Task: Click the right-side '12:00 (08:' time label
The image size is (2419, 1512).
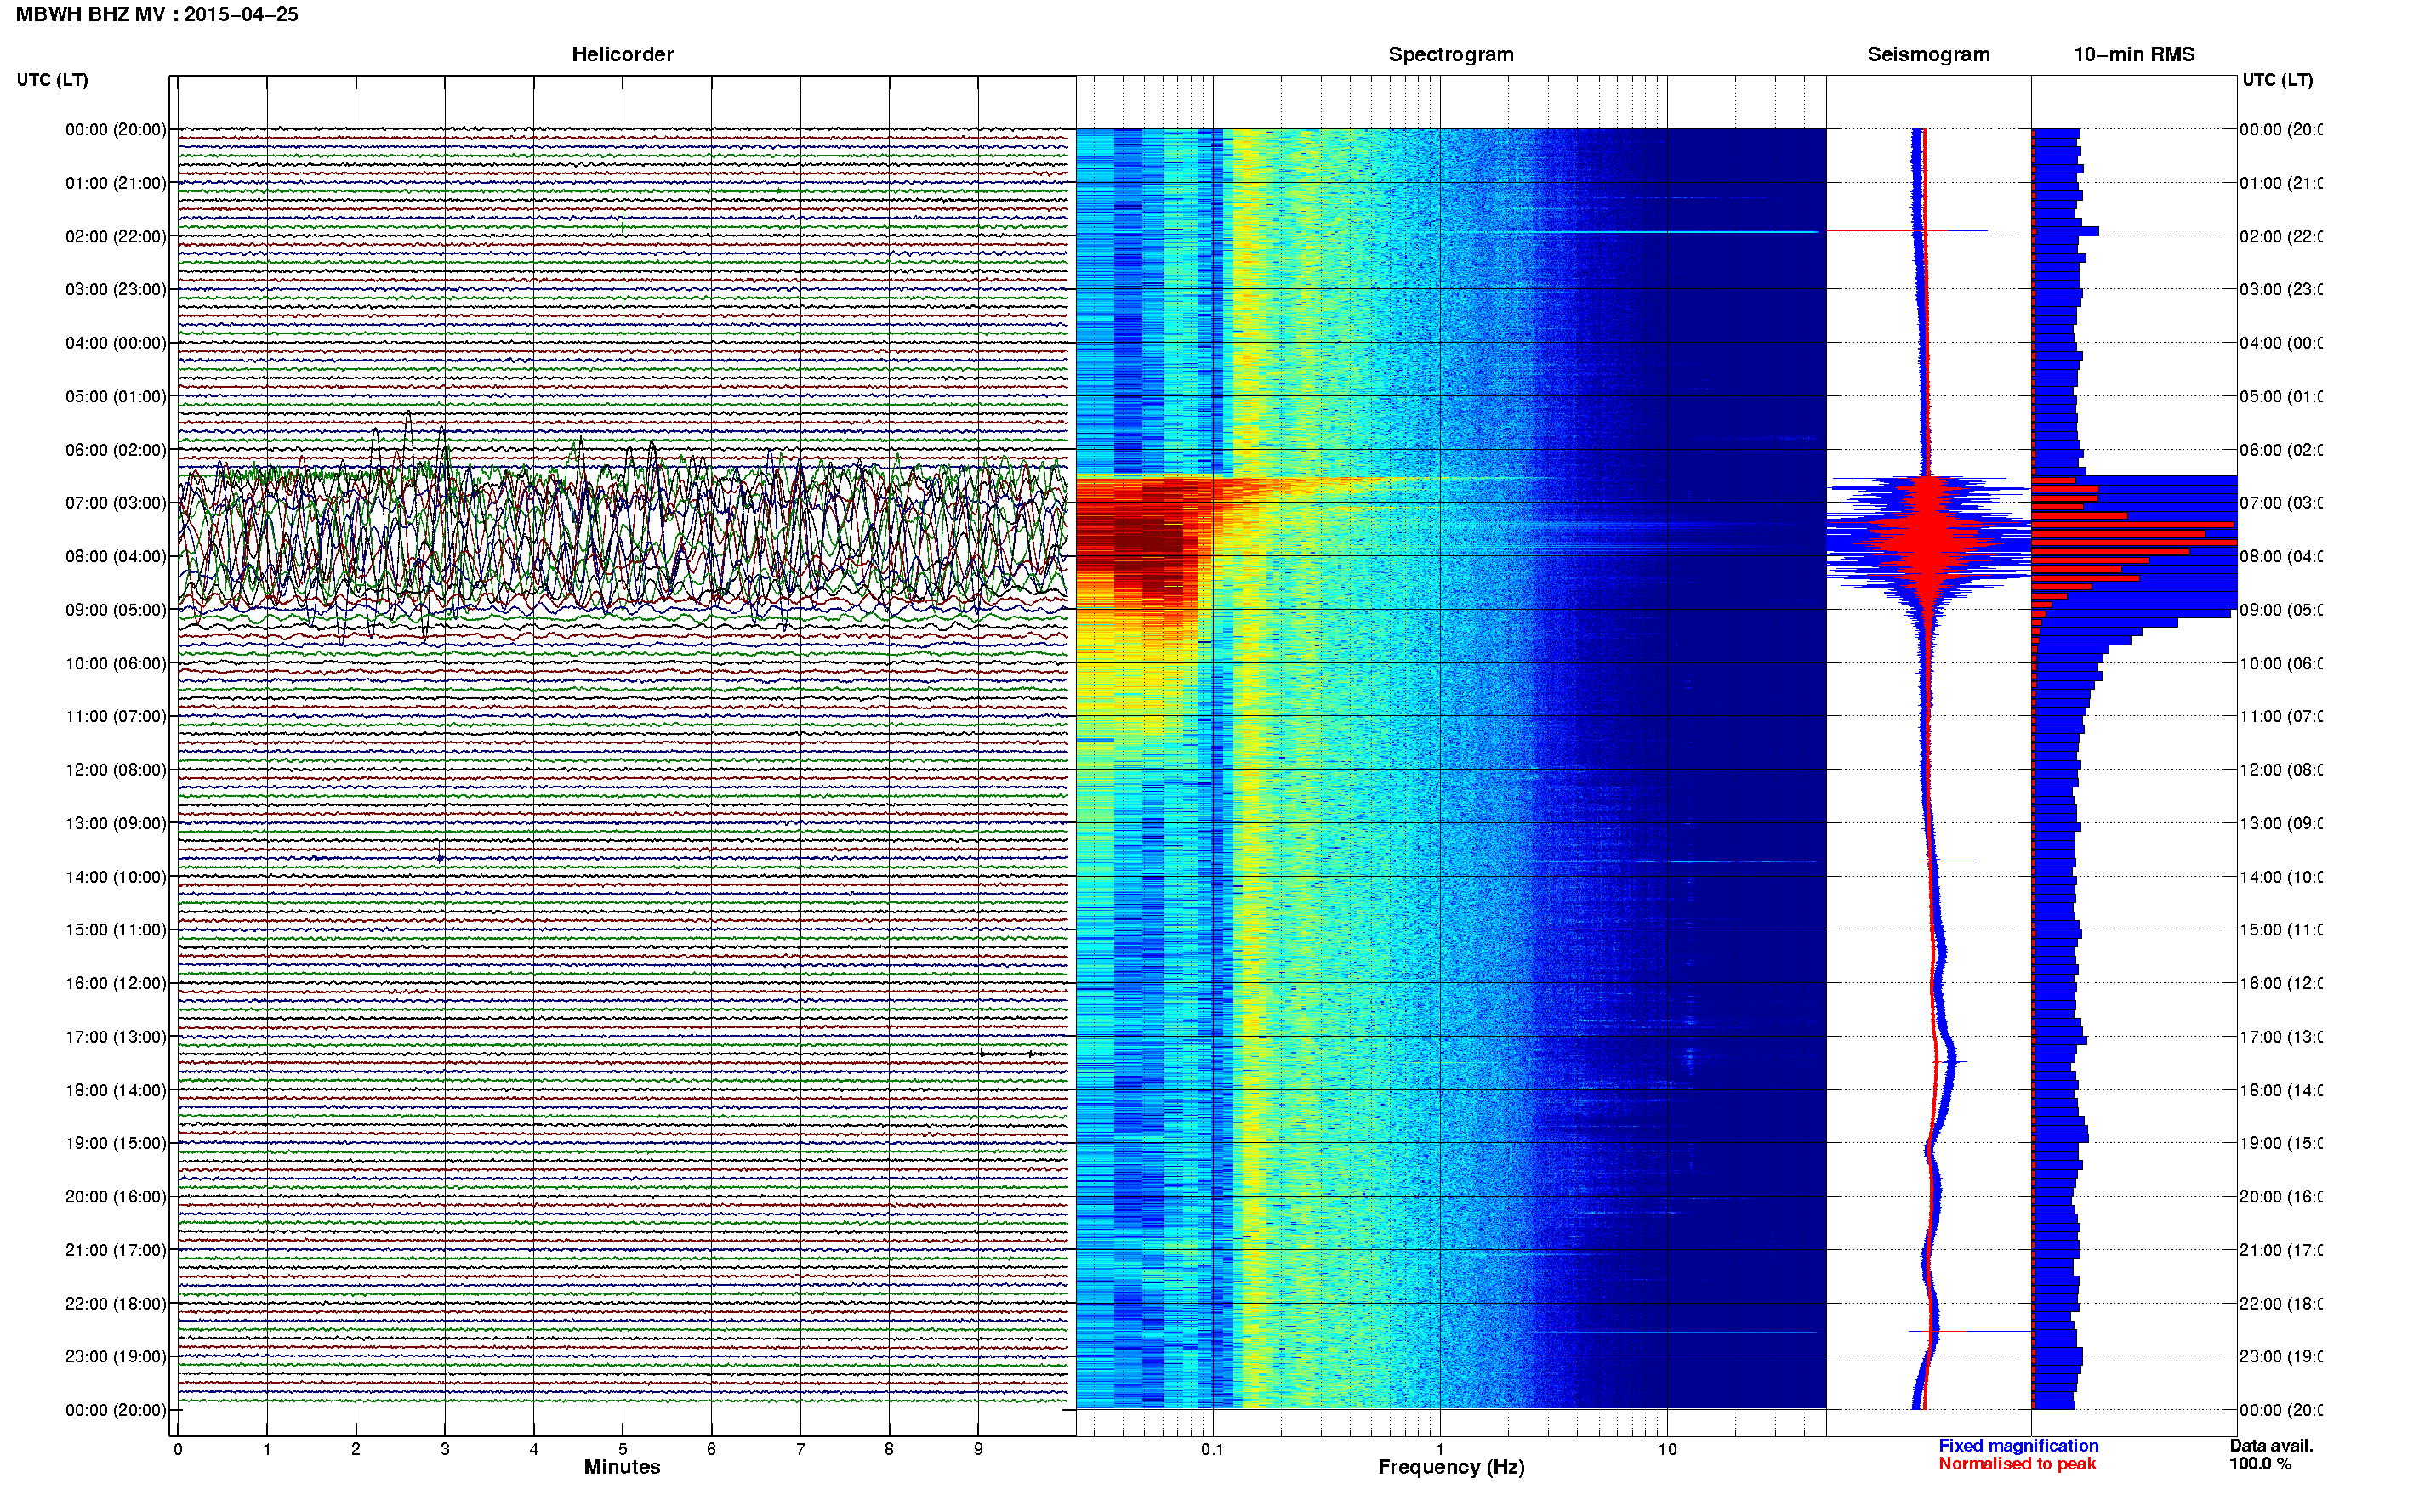Action: click(x=2280, y=770)
